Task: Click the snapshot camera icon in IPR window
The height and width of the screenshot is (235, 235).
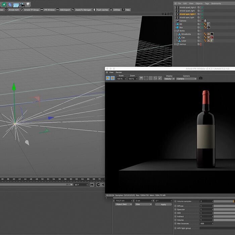Action: (201, 78)
